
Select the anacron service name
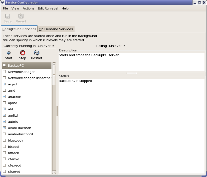click(14, 97)
